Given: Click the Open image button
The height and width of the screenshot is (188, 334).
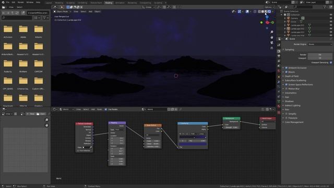Looking at the screenshot, I should (x=41, y=114).
